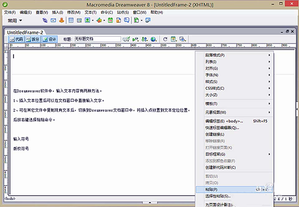Click the Email Link icon
The image size is (299, 207).
(53, 21)
